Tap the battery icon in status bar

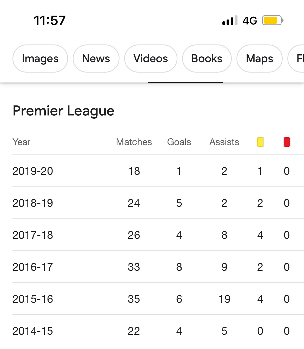[272, 20]
